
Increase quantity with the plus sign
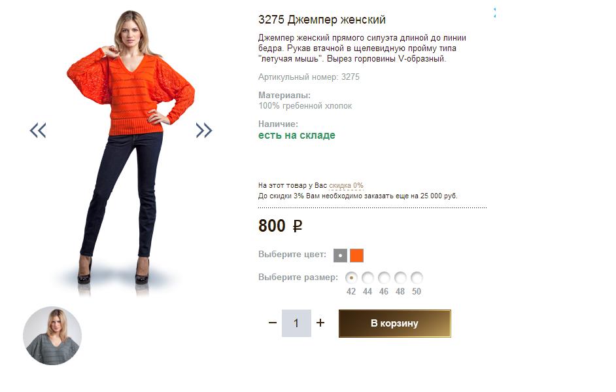click(320, 323)
